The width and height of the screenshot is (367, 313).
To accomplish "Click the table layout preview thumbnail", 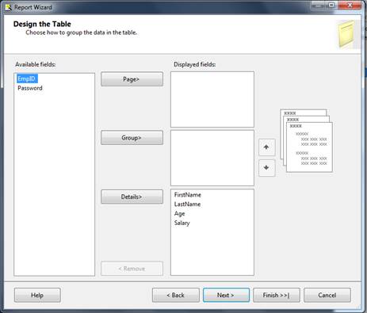I will [x=306, y=140].
